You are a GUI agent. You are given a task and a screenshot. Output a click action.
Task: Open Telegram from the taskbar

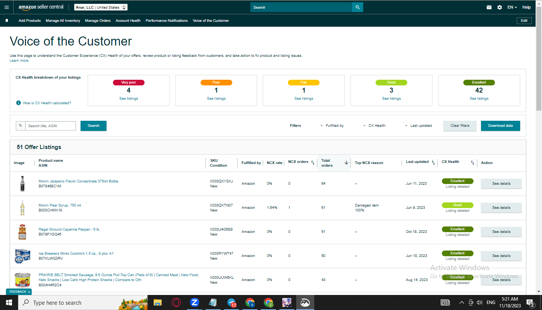point(231,302)
